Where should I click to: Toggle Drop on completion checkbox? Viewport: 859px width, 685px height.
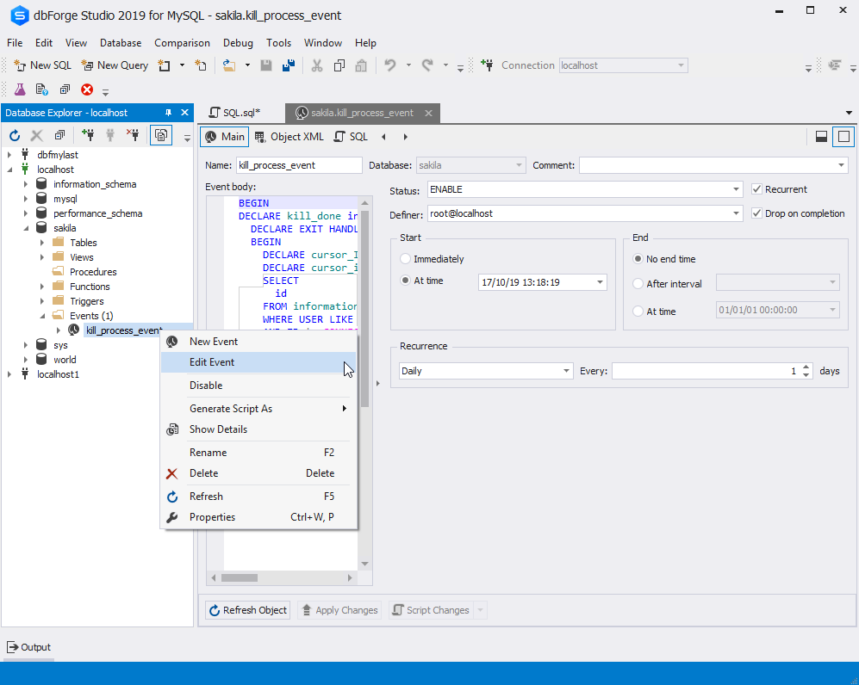click(x=756, y=213)
